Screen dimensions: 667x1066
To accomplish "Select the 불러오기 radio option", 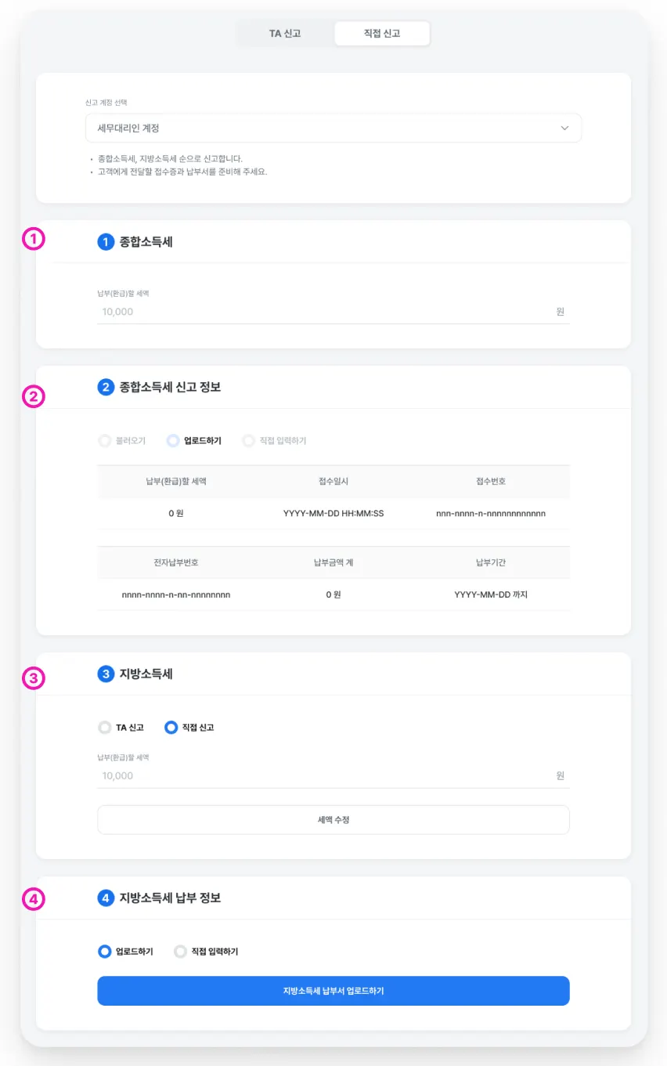I will point(104,441).
